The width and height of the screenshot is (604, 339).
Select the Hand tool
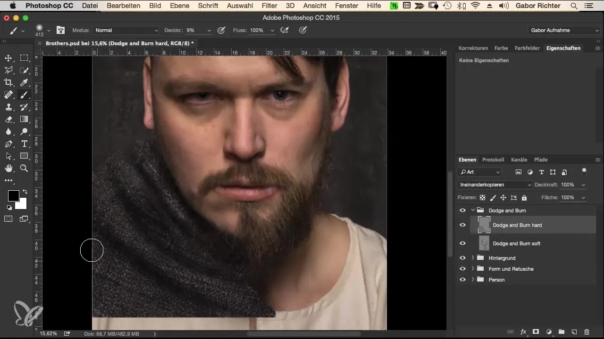pyautogui.click(x=8, y=168)
